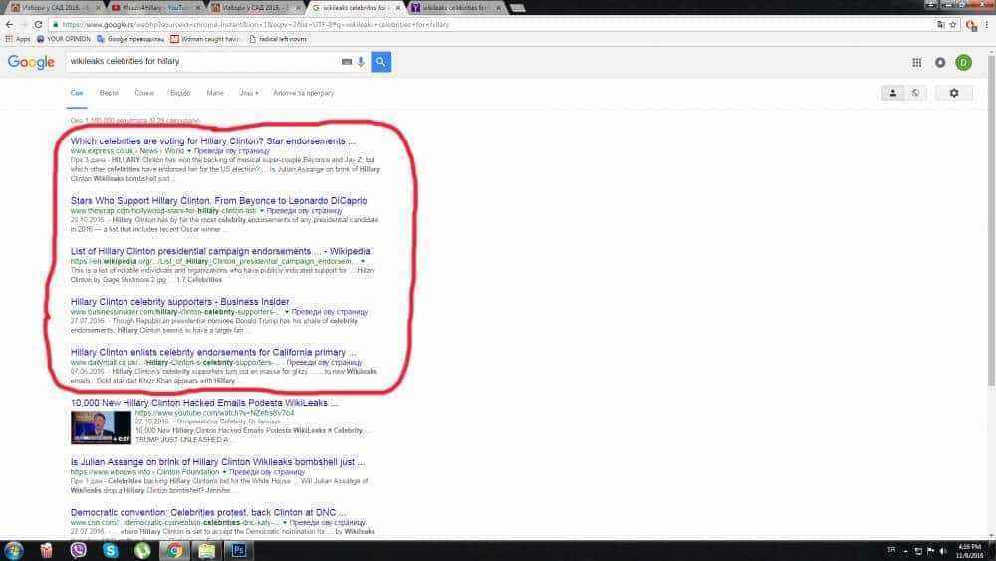The image size is (996, 561).
Task: Click the translate page icon in address bar
Action: pos(941,24)
